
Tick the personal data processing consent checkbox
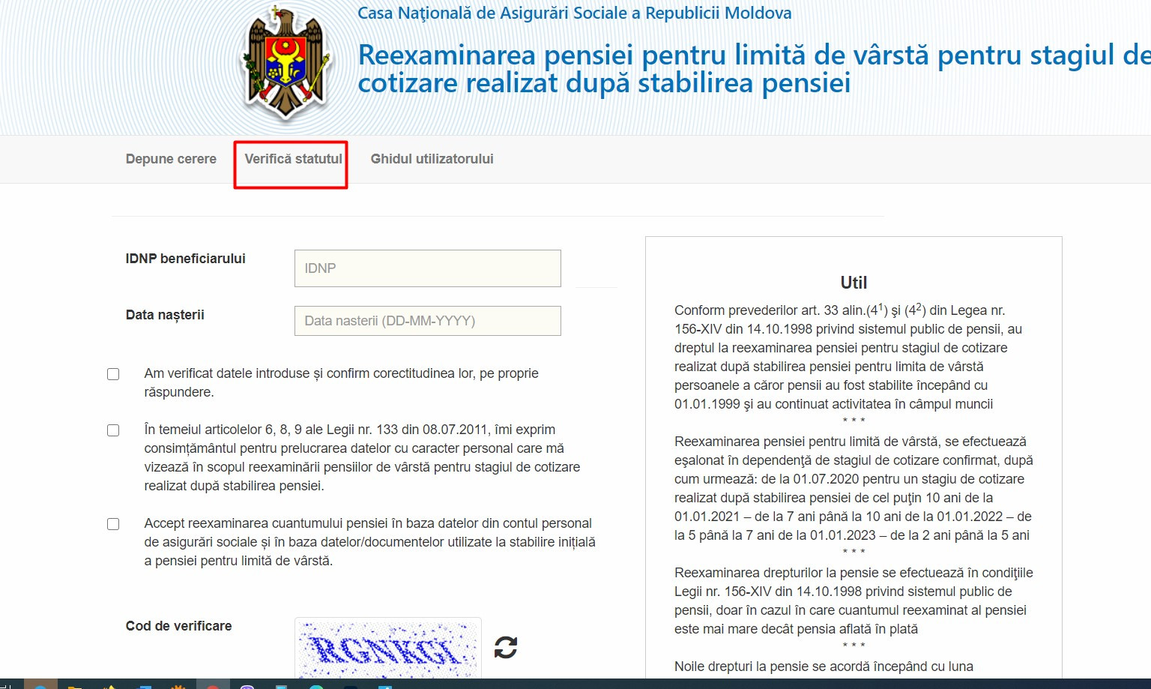click(x=113, y=430)
